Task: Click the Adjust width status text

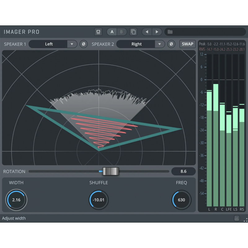Action: click(14, 218)
